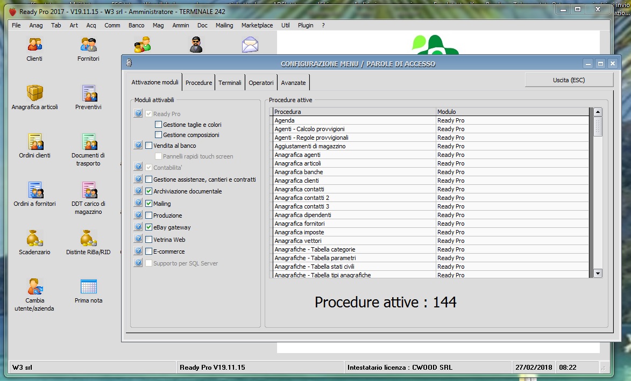Click the envelope mail icon
631x381 pixels.
[250, 45]
